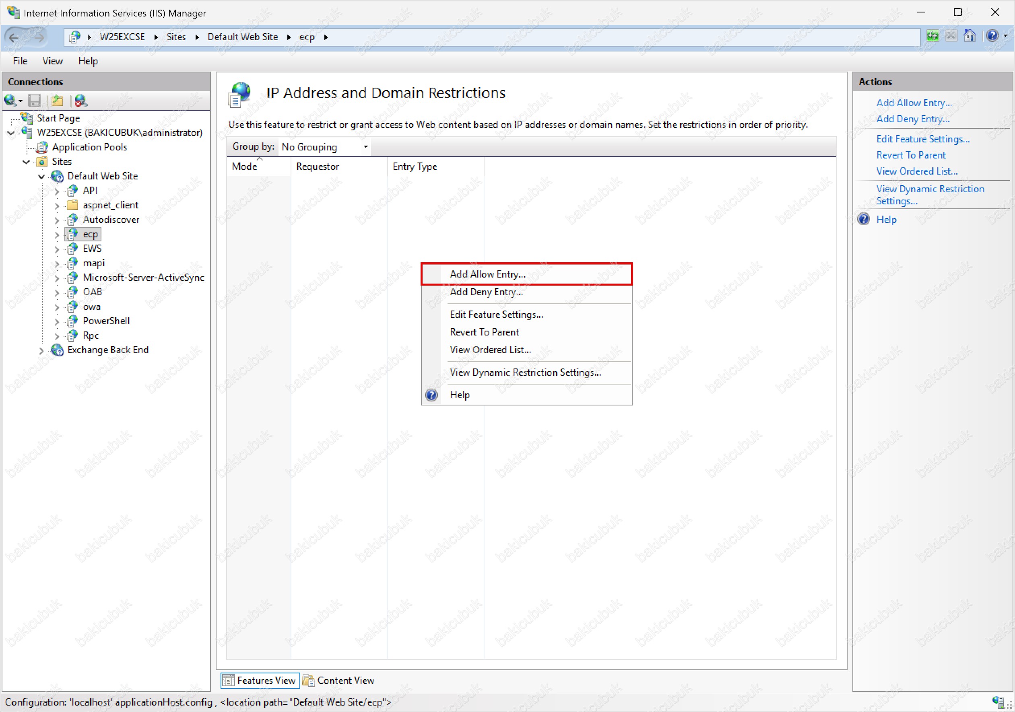The height and width of the screenshot is (712, 1015).
Task: Open the Group by dropdown
Action: 324,147
